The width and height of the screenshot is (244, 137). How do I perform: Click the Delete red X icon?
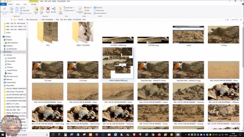click(48, 9)
